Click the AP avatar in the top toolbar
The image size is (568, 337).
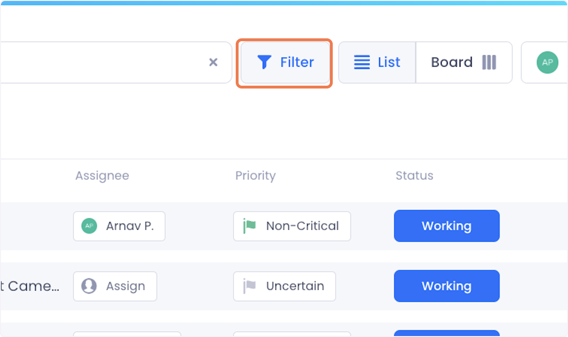(x=547, y=62)
